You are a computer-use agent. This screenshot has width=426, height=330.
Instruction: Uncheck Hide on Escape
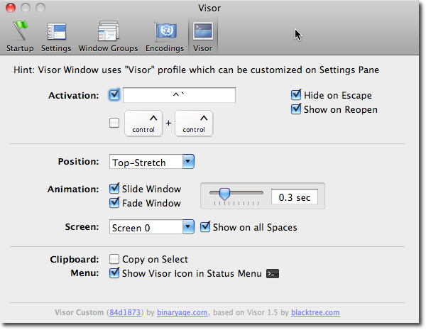[x=296, y=95]
